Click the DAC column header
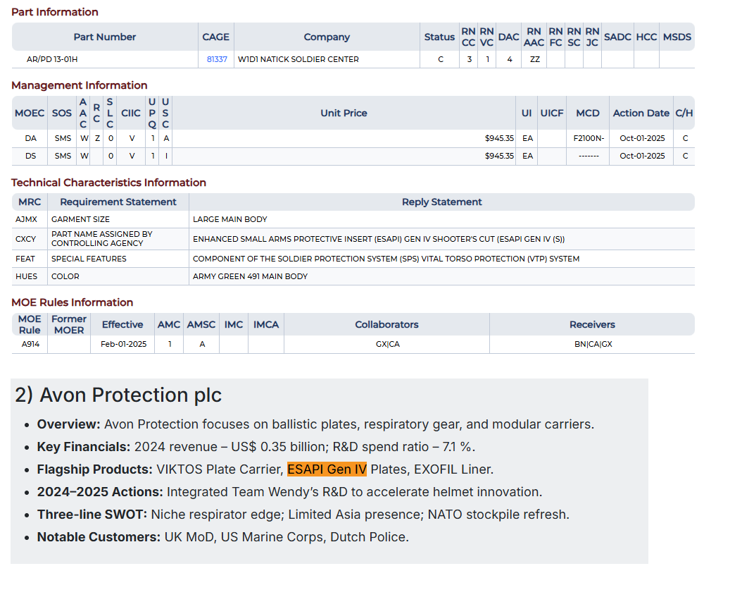The height and width of the screenshot is (609, 742). [509, 37]
